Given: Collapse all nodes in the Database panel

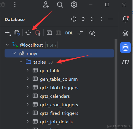Looking at the screenshot, I should 92,19.
